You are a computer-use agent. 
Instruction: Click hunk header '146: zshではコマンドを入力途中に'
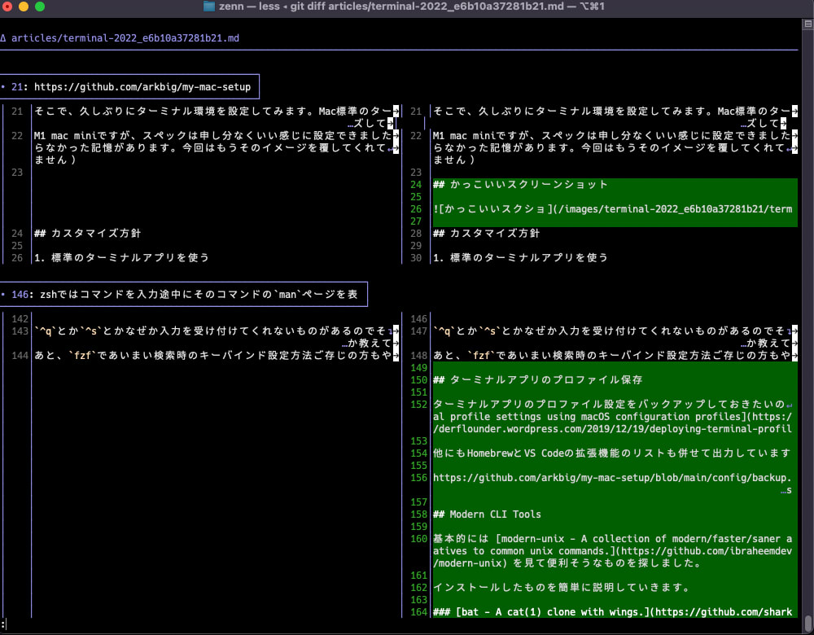click(184, 295)
